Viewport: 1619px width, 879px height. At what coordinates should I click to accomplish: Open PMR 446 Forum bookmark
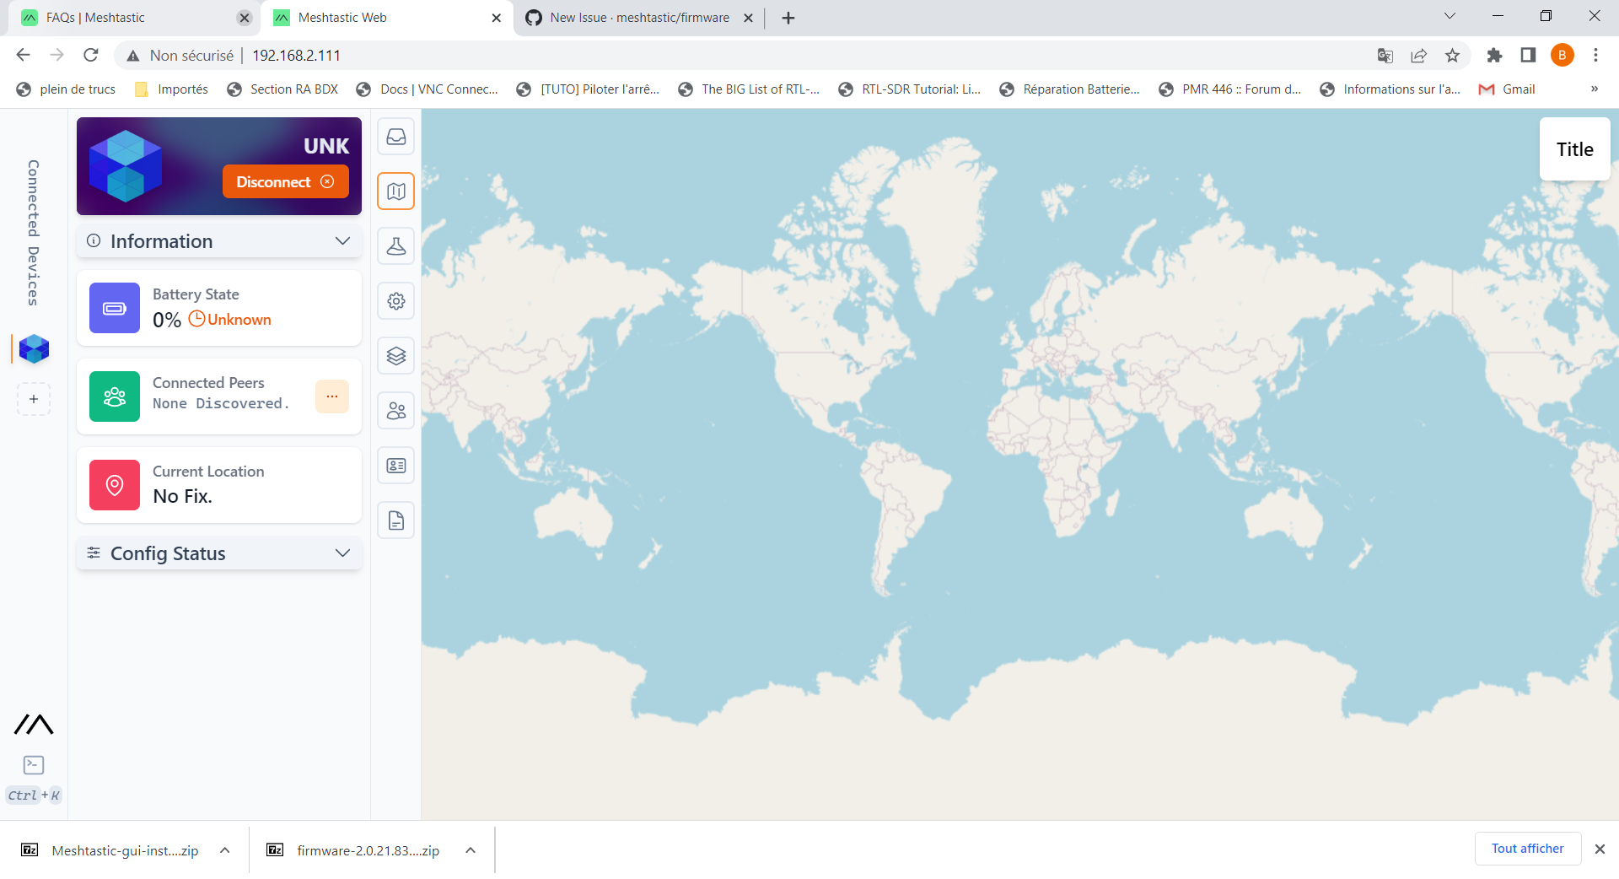(x=1230, y=89)
